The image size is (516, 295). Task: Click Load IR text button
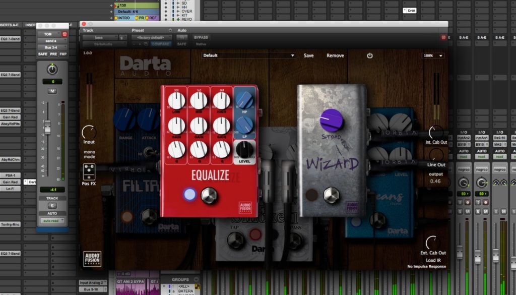pos(433,260)
